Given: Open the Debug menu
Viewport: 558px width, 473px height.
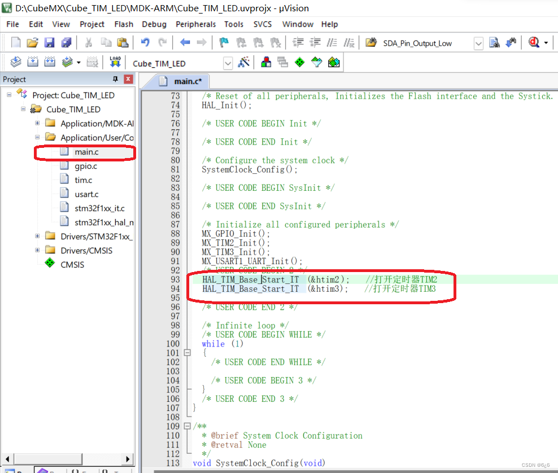Looking at the screenshot, I should pyautogui.click(x=154, y=24).
